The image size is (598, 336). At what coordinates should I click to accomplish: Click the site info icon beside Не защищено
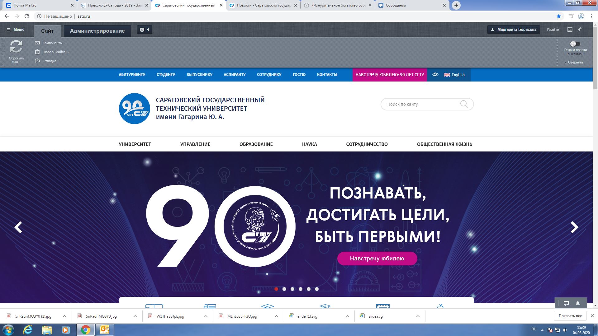pyautogui.click(x=39, y=16)
